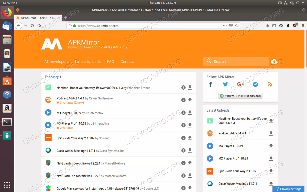Image resolution: width=307 pixels, height=192 pixels.
Task: Open APK Mirror Facebook page icon
Action: pos(211,84)
